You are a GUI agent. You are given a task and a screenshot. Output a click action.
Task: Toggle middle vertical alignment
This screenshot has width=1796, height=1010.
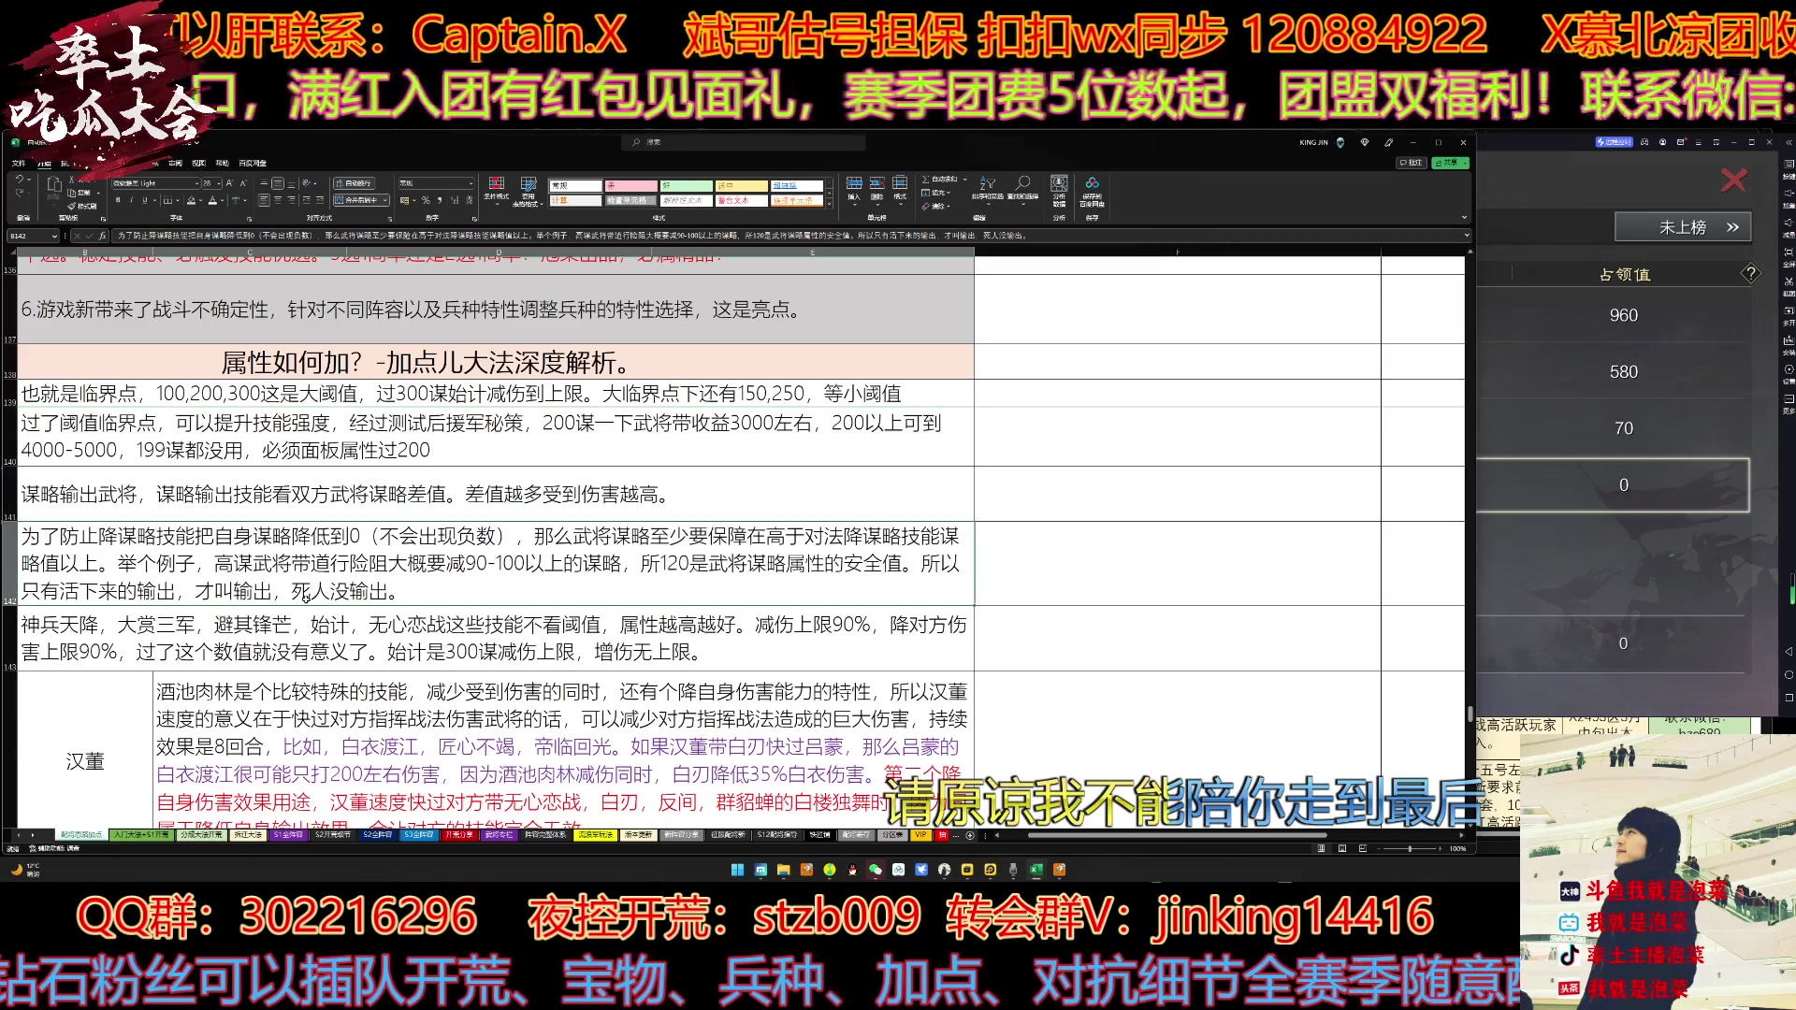click(x=278, y=183)
